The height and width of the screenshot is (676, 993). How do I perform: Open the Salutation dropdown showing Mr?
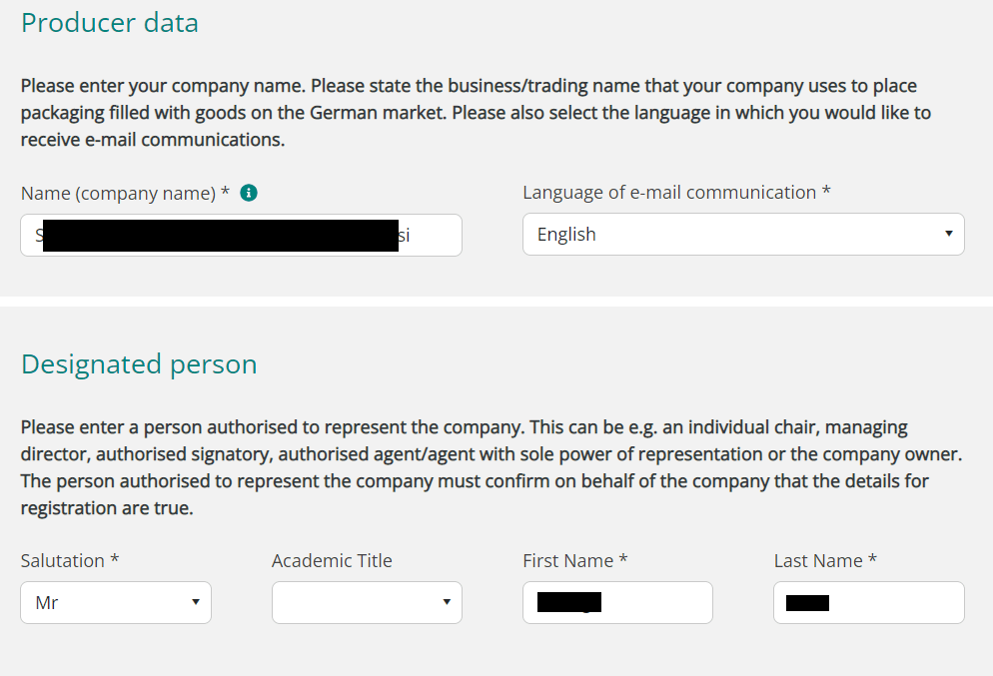[x=116, y=602]
